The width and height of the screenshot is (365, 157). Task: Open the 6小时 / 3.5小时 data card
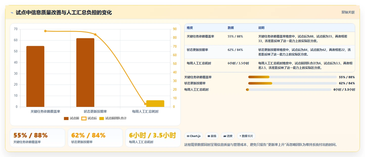click(x=153, y=138)
